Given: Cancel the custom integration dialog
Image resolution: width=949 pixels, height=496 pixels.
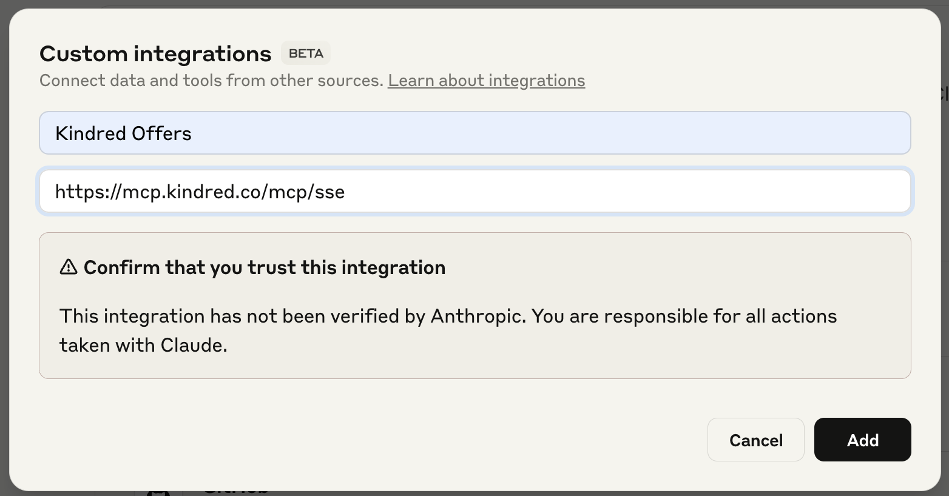Looking at the screenshot, I should [756, 440].
